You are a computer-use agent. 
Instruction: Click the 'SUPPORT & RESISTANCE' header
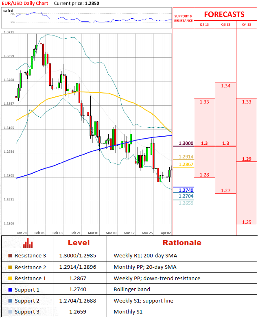(x=183, y=18)
